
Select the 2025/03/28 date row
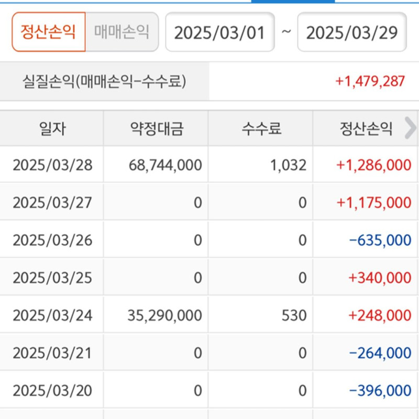point(52,165)
